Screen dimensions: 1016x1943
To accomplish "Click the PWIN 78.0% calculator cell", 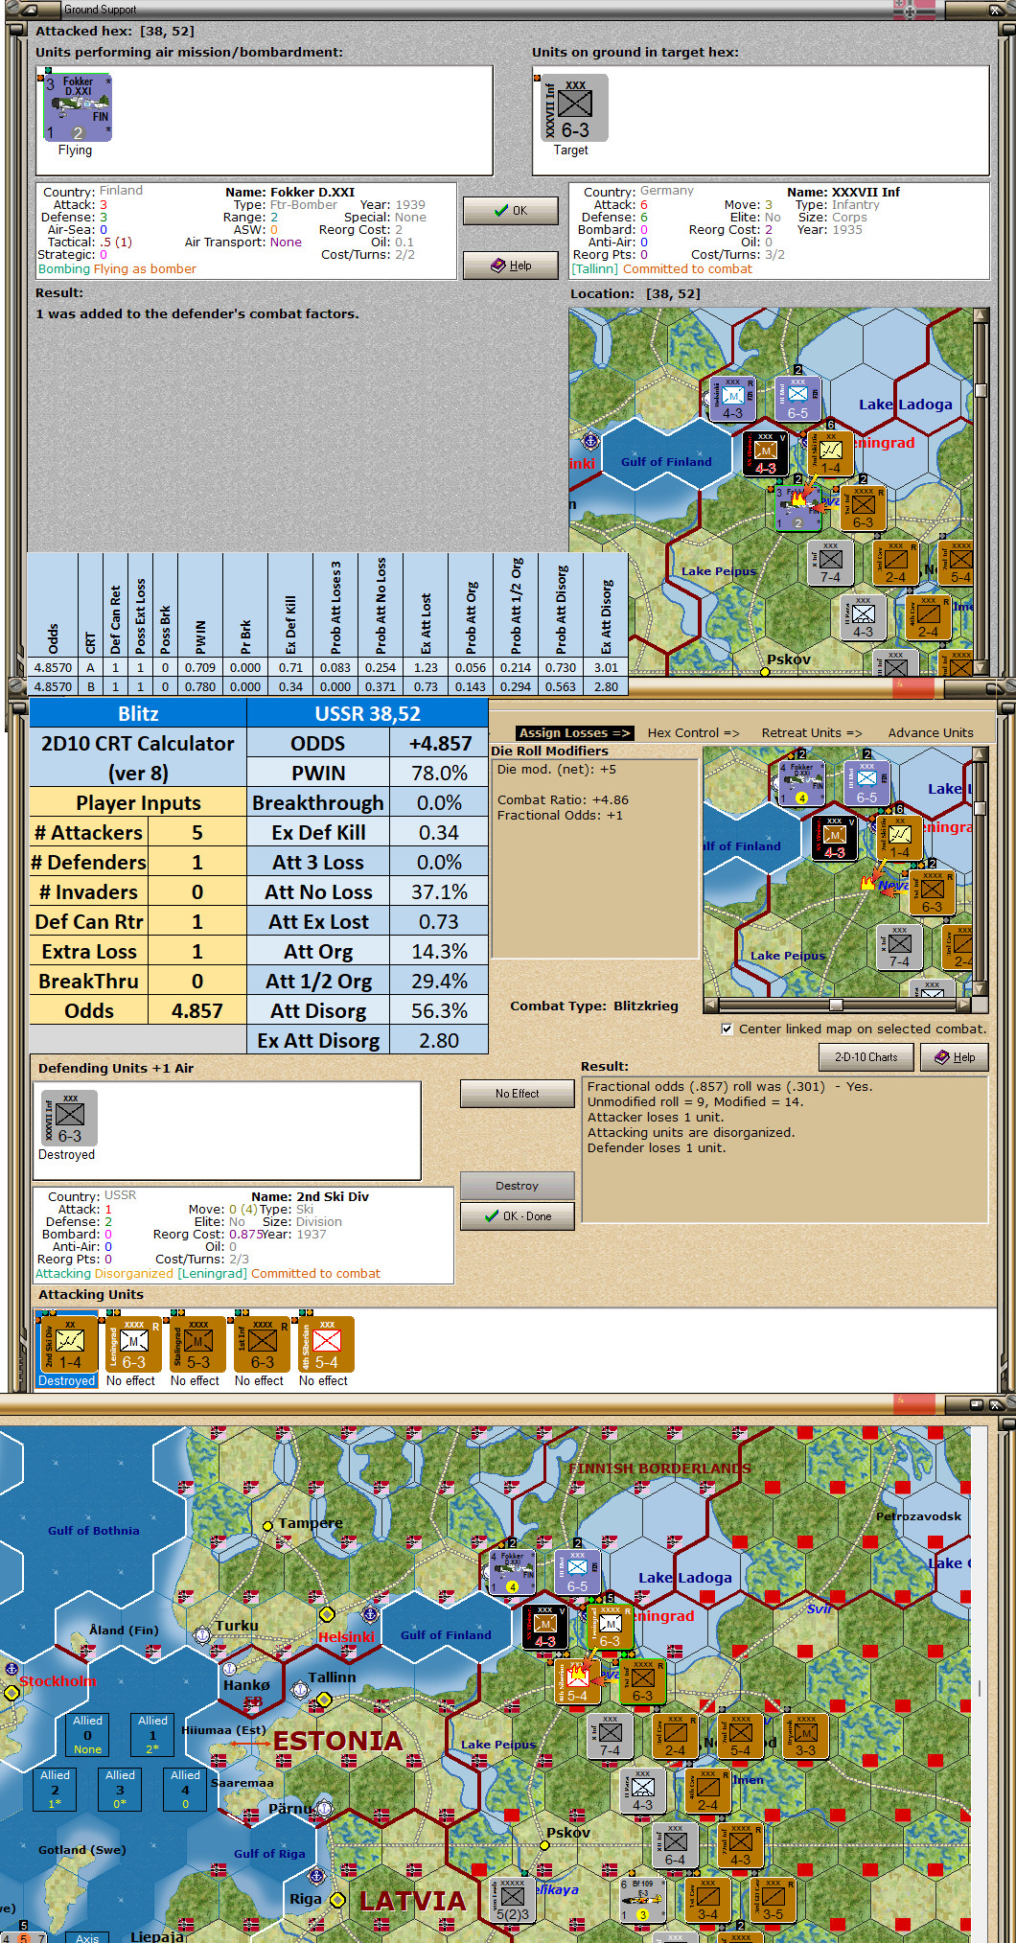I will (439, 773).
